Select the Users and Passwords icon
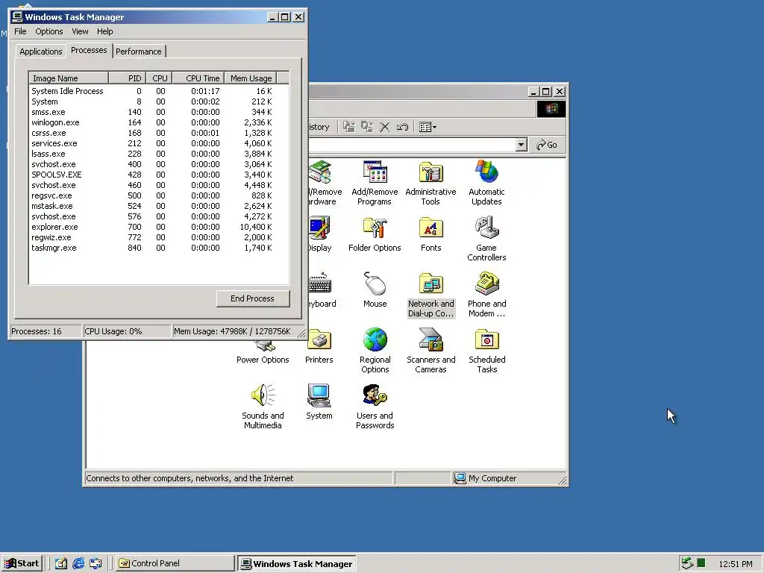Screen dimensions: 764x573 tap(375, 407)
